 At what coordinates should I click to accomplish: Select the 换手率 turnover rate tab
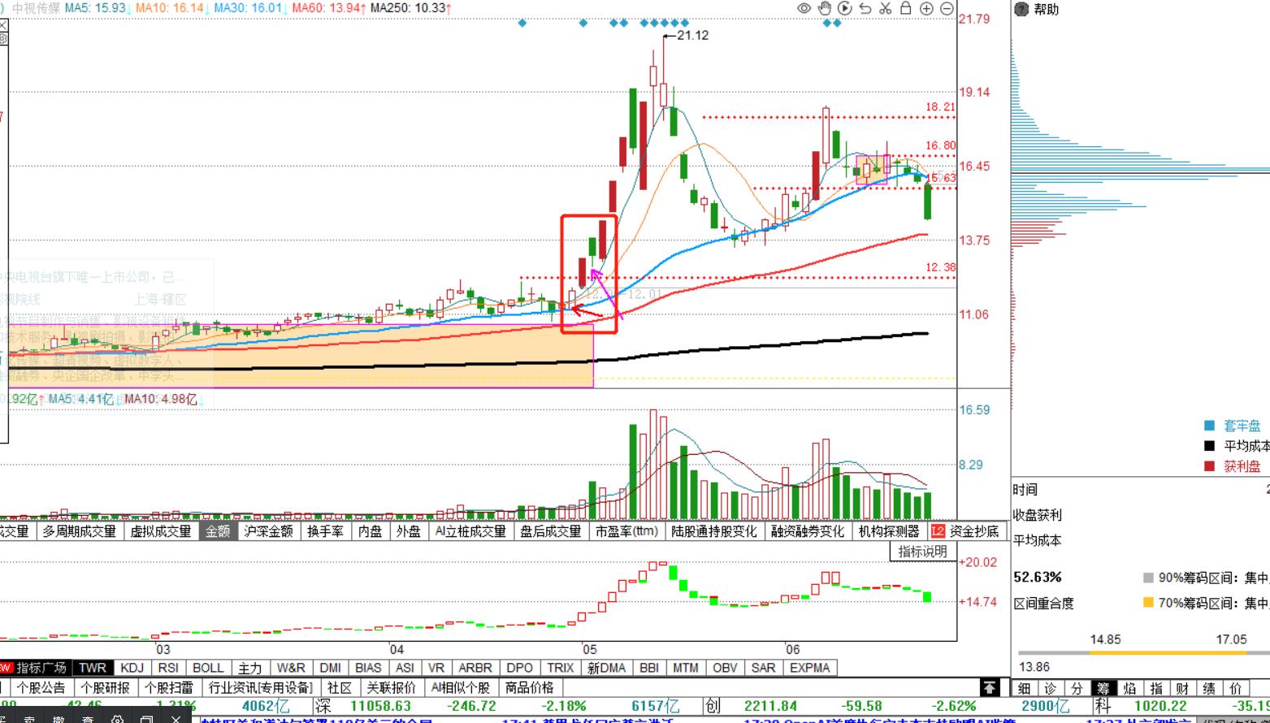click(x=326, y=531)
